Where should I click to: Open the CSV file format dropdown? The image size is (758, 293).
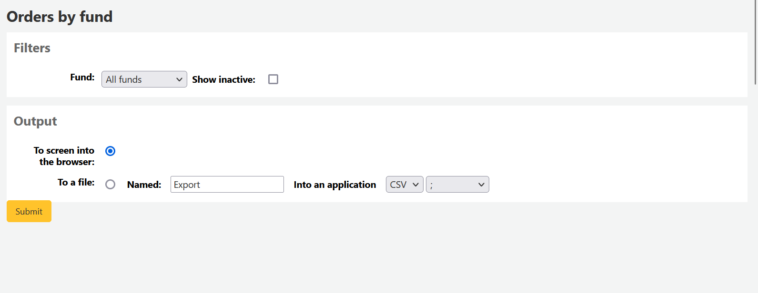tap(404, 185)
